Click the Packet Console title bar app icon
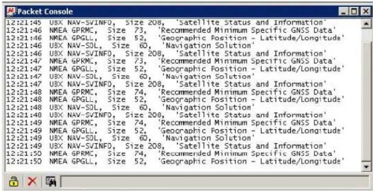Screen dimensions: 373x191 point(11,12)
